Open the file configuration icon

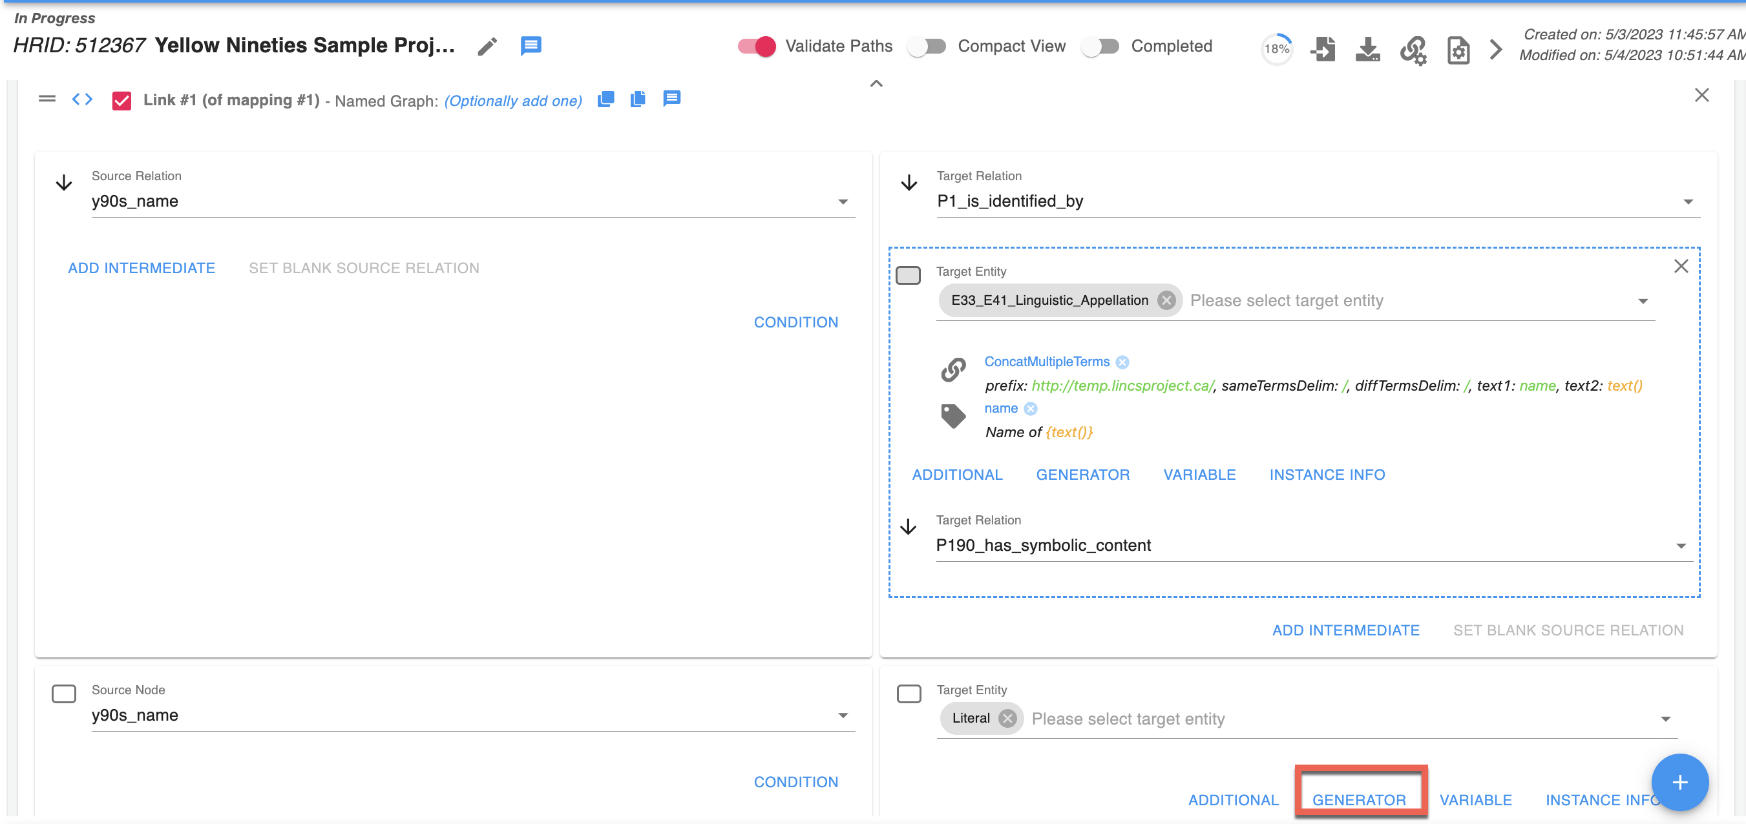1458,50
